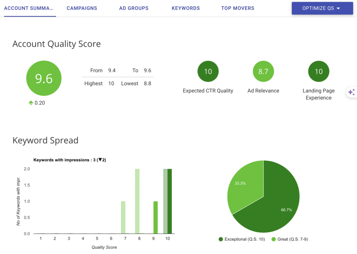
Task: Click the From 9.4 value
Action: pyautogui.click(x=112, y=70)
